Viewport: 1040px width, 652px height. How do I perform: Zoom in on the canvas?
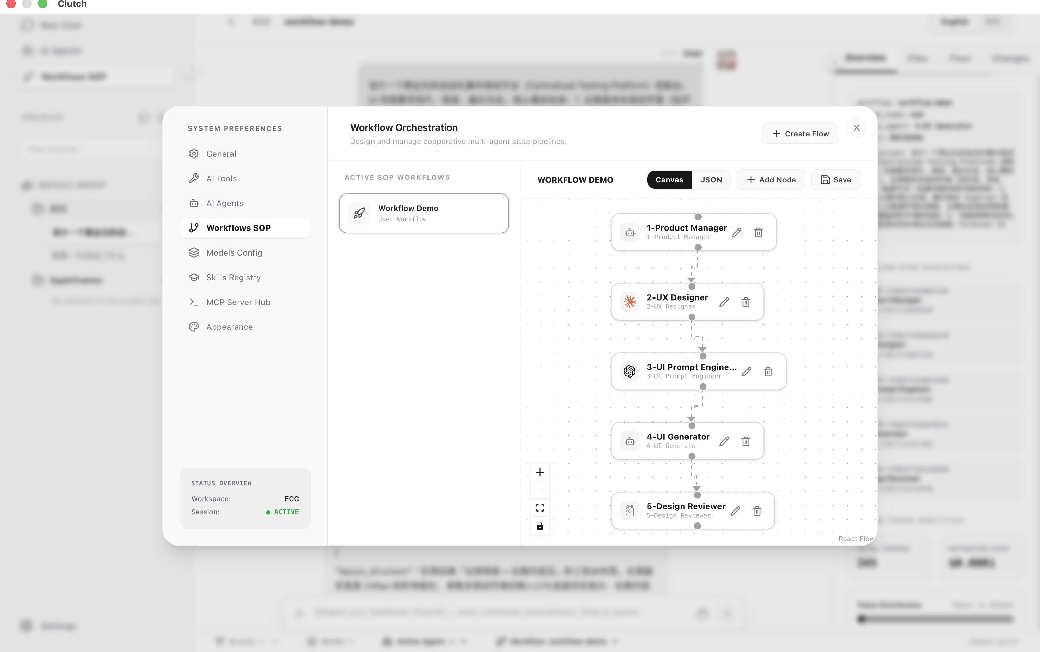[540, 472]
